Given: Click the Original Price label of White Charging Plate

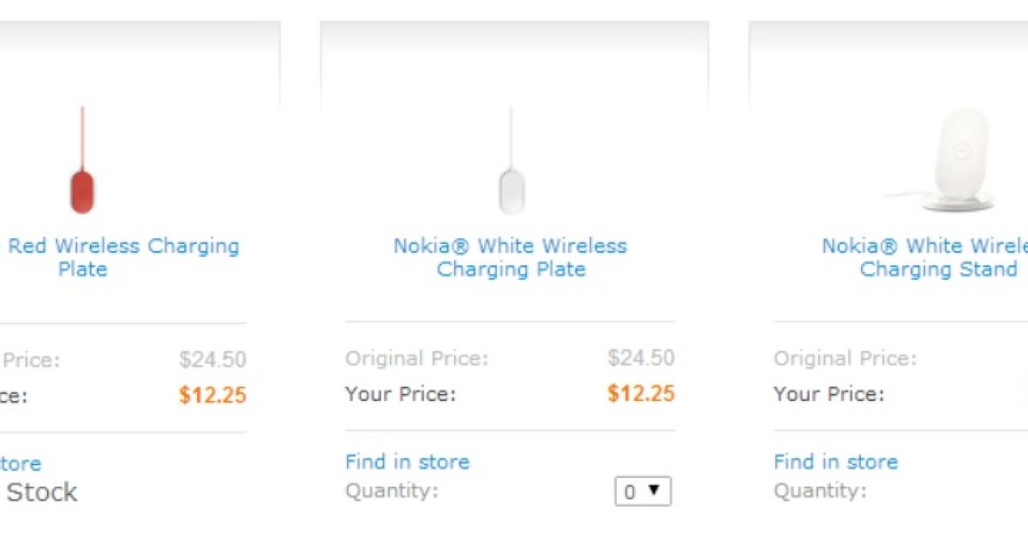Looking at the screenshot, I should pyautogui.click(x=416, y=358).
